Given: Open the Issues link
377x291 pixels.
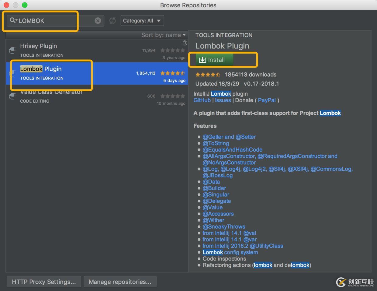Looking at the screenshot, I should (x=223, y=100).
